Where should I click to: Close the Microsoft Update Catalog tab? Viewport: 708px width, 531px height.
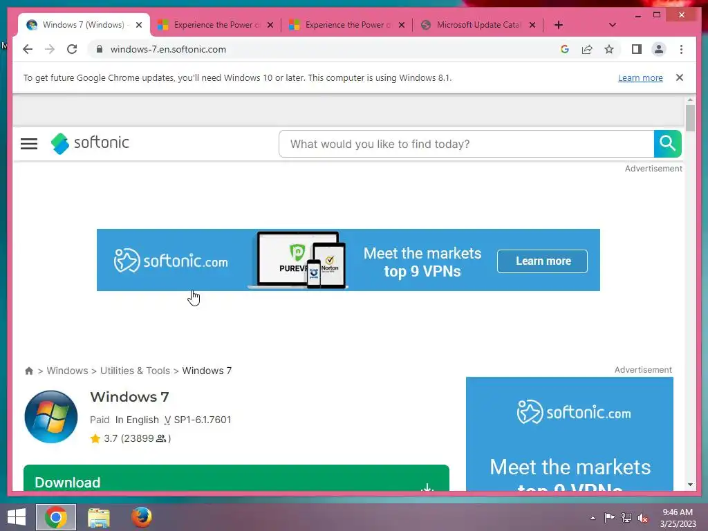pos(532,25)
